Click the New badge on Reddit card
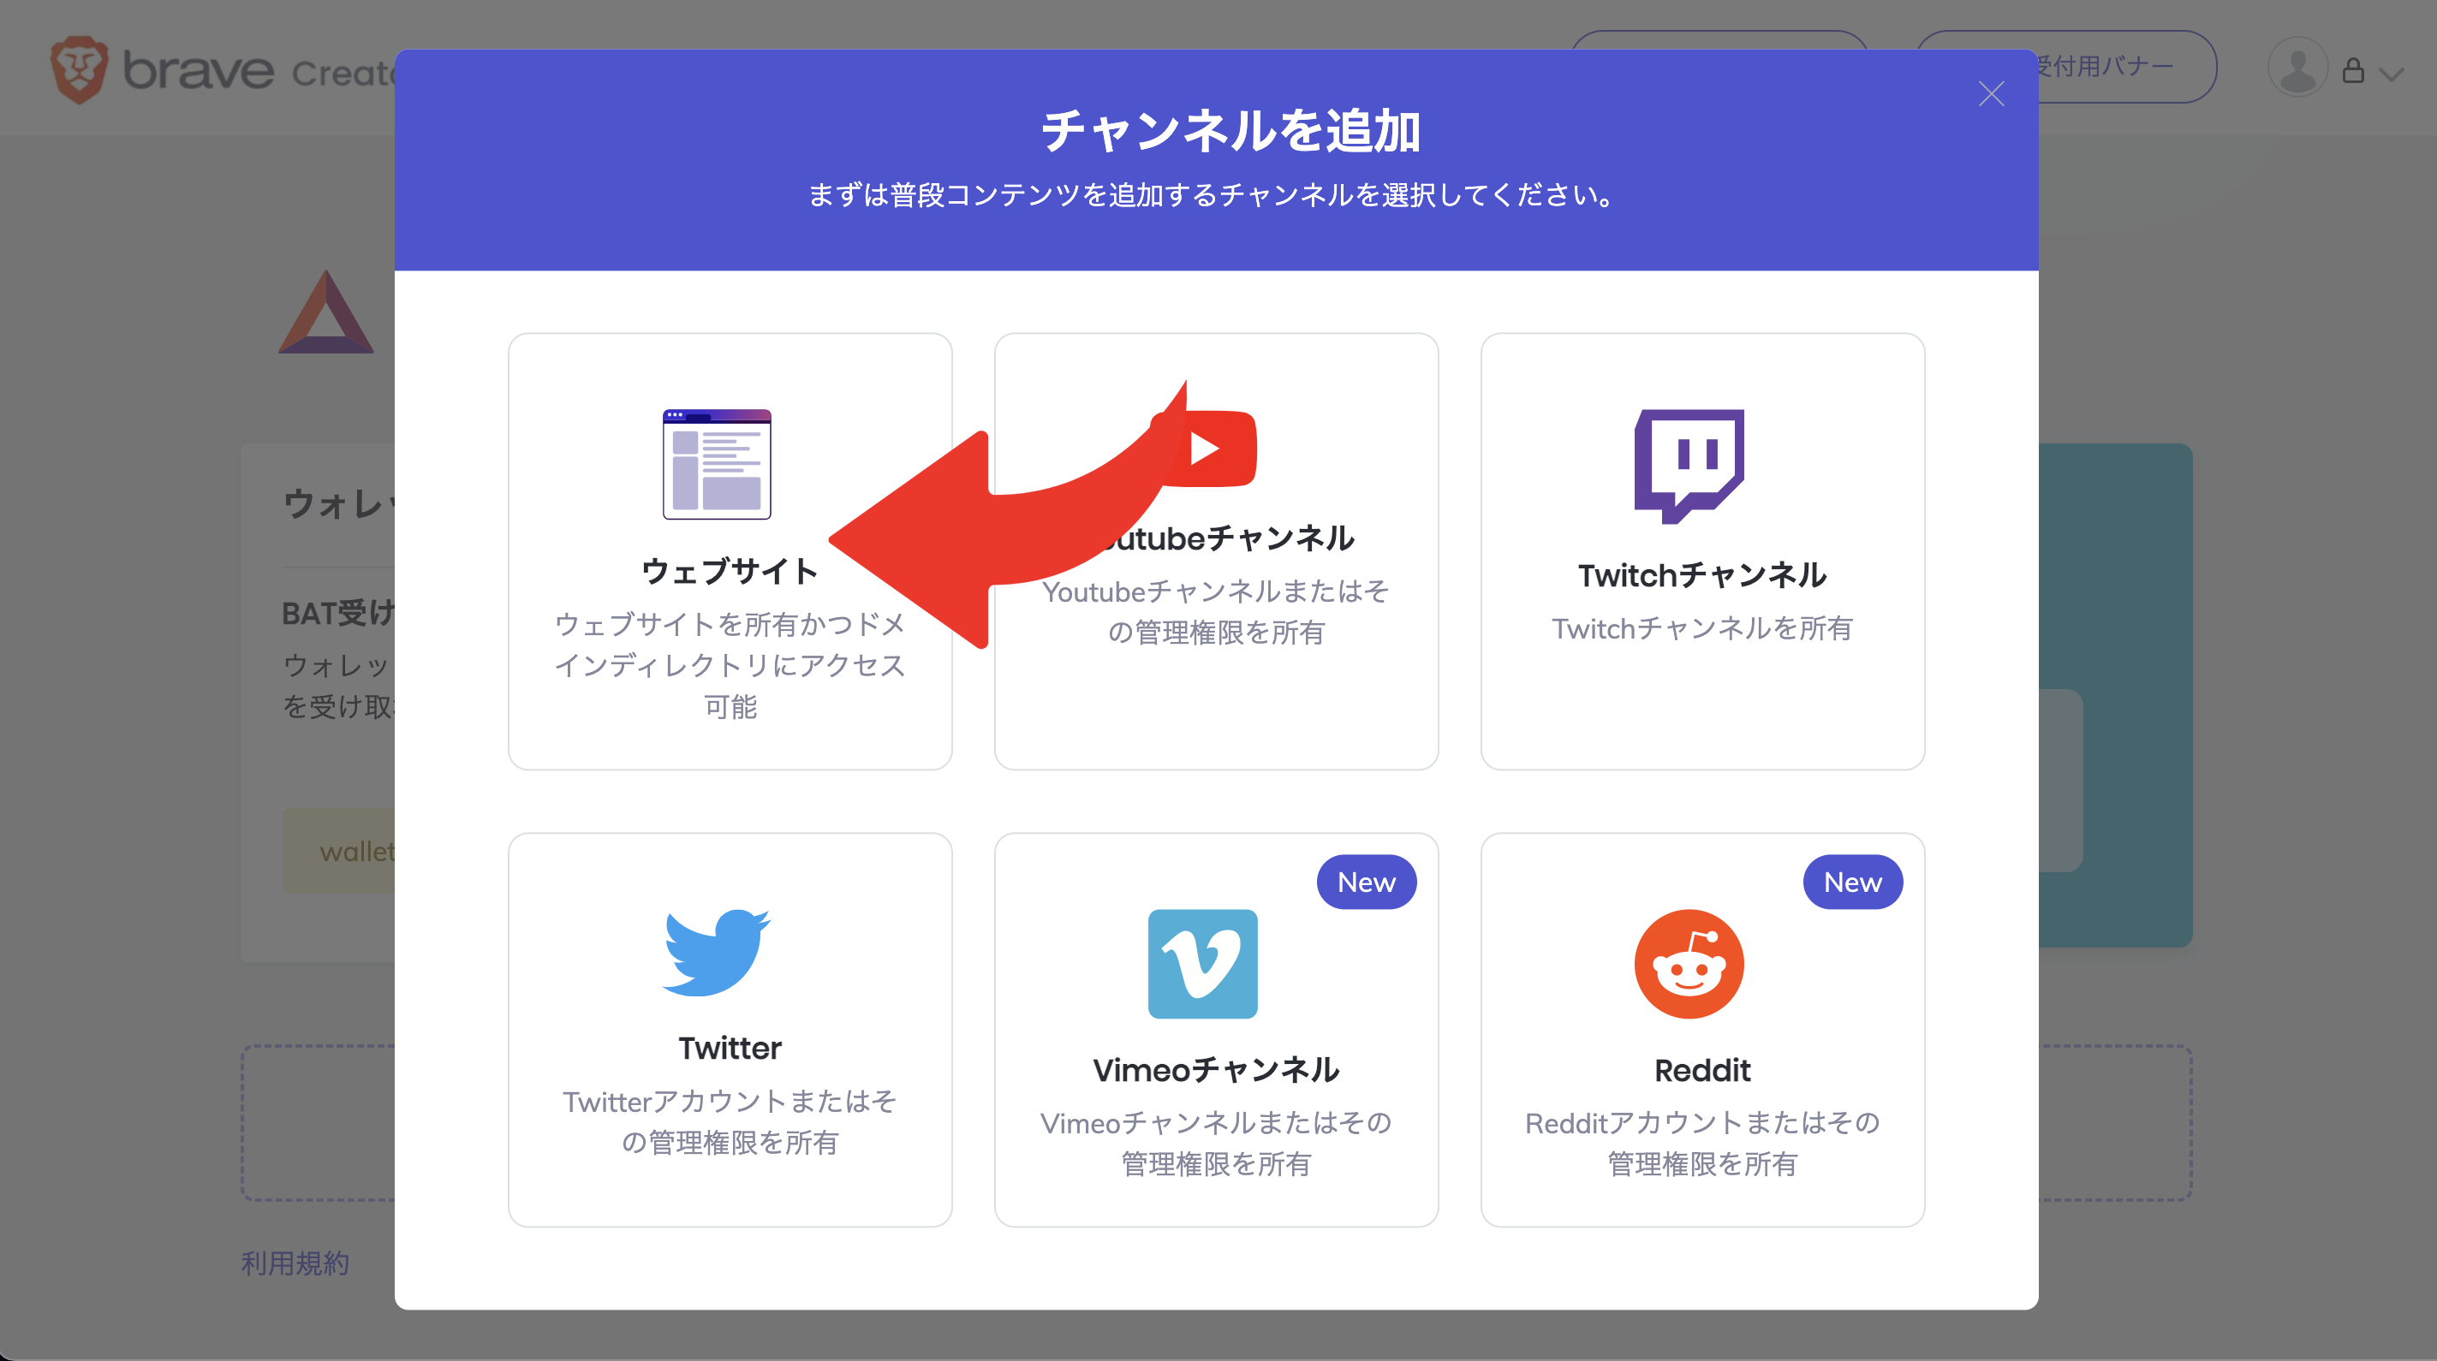The width and height of the screenshot is (2437, 1361). coord(1852,882)
